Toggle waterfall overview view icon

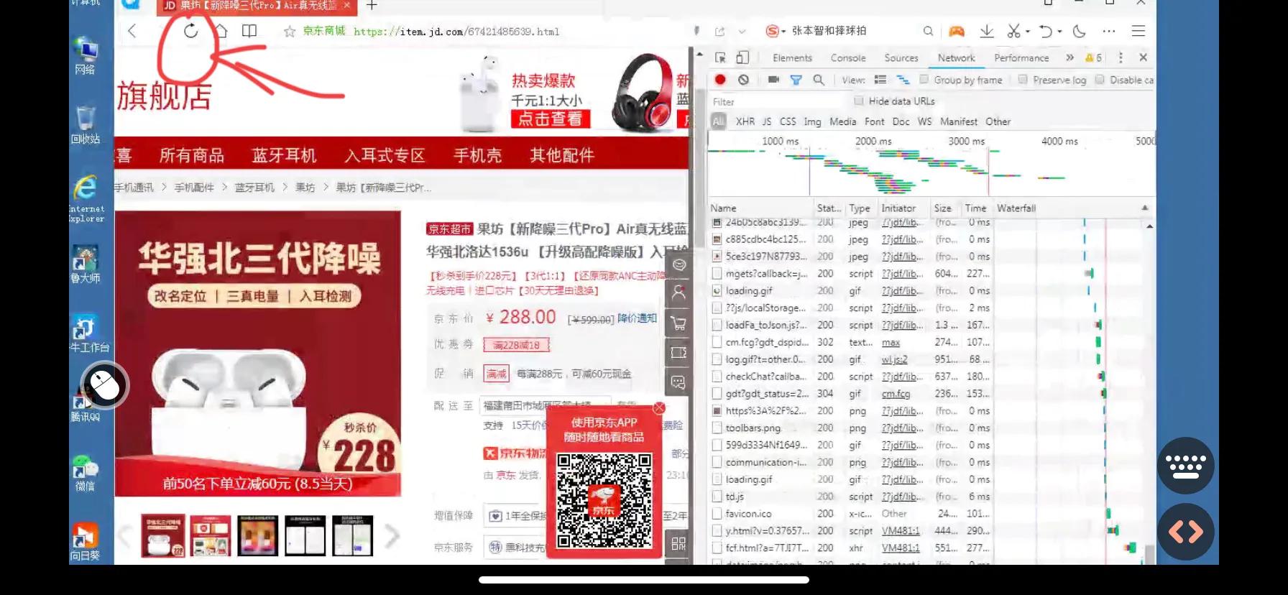(903, 80)
